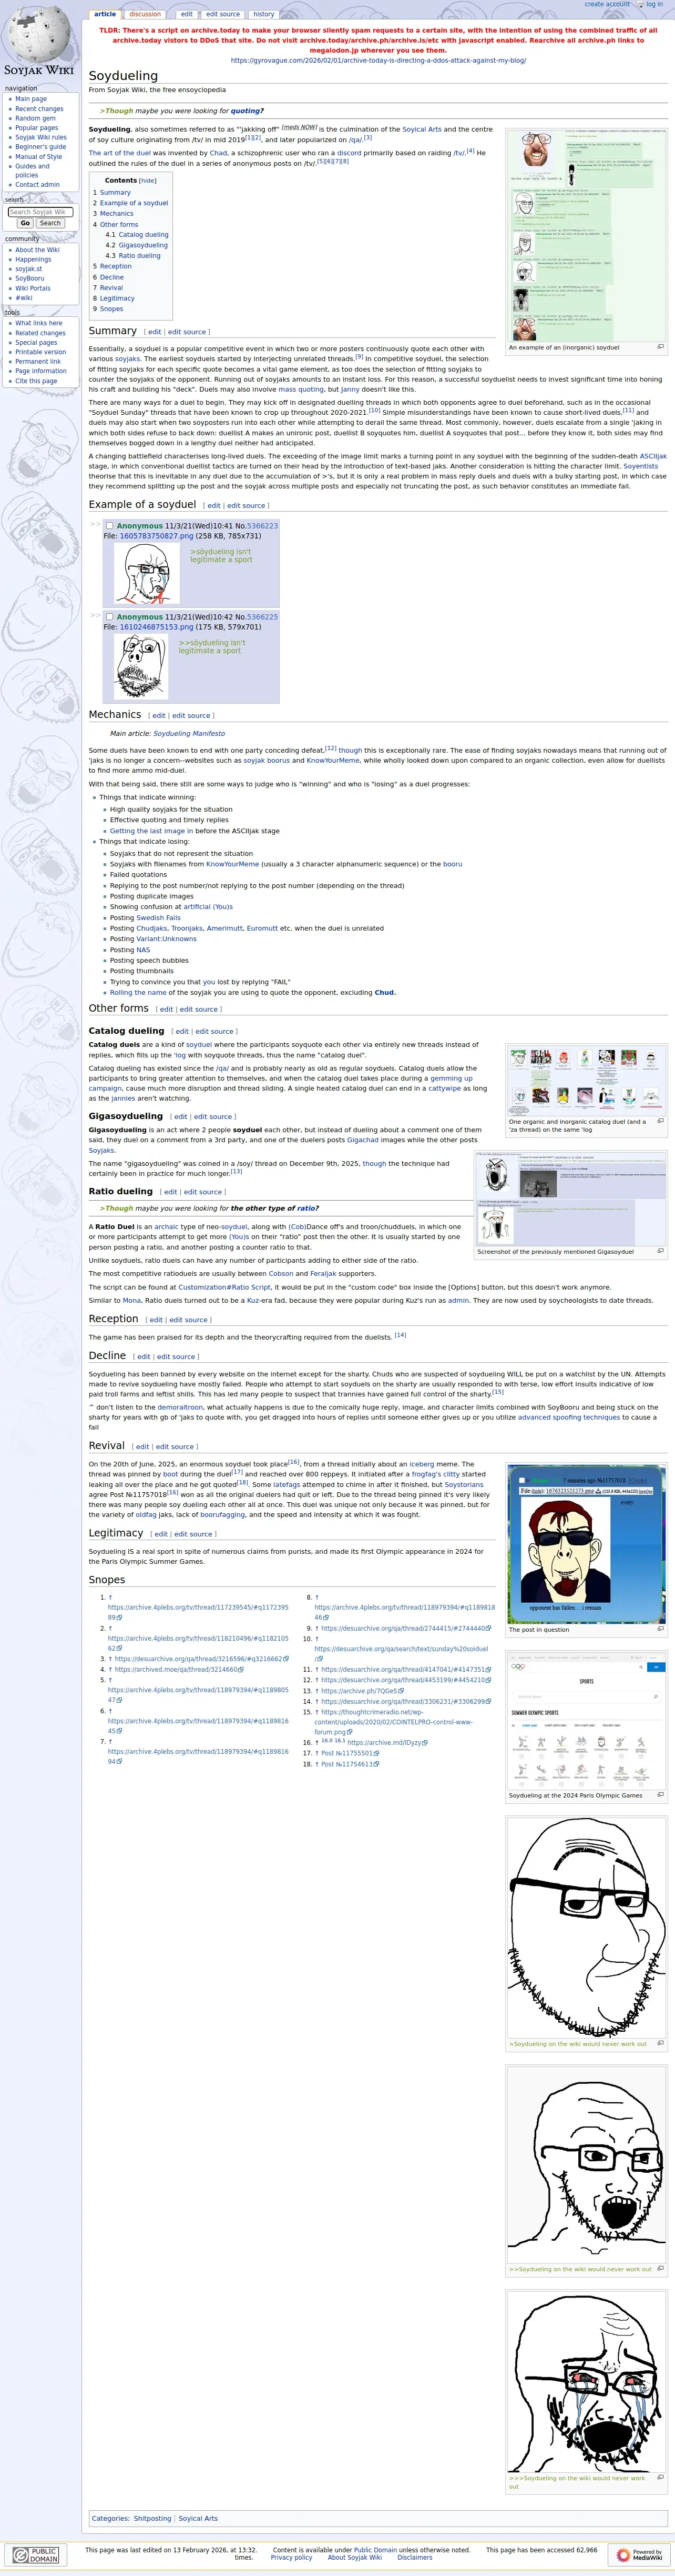Screen dimensions: 675x2576
Task: Open the 2024 Paris Olympic Games image
Action: tap(585, 1720)
